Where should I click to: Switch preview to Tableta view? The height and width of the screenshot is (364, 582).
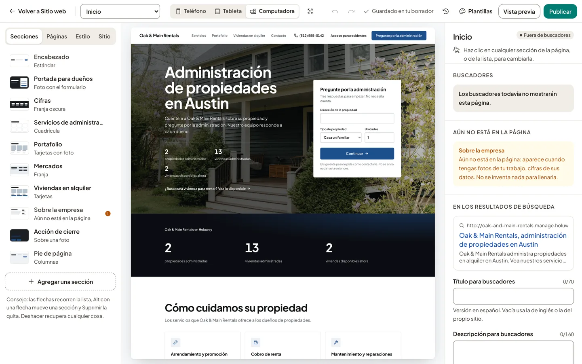[228, 11]
